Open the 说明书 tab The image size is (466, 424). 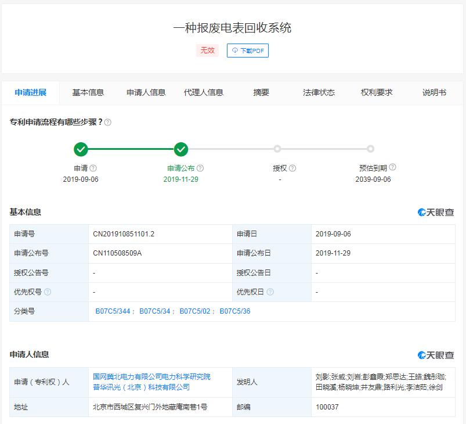435,92
